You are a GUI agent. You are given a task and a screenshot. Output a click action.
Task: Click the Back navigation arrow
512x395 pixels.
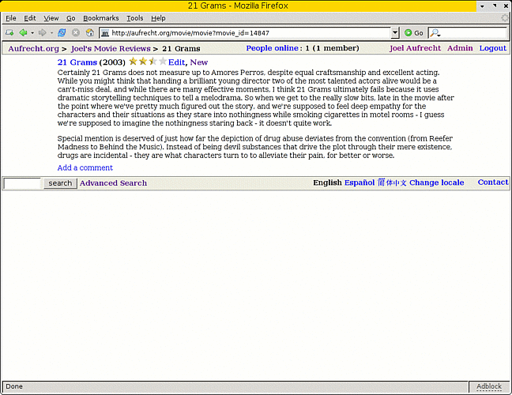tap(23, 33)
